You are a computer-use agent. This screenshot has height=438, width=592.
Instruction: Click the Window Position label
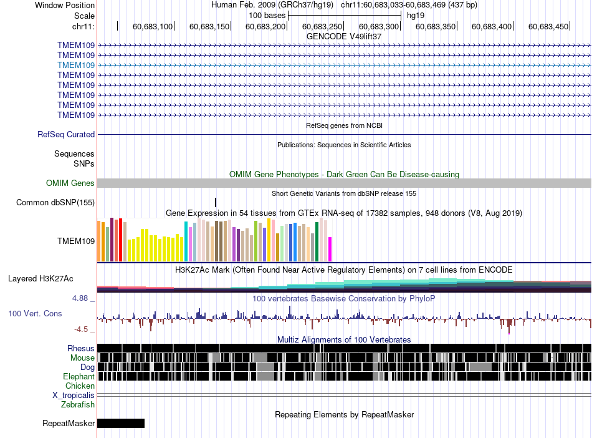65,5
